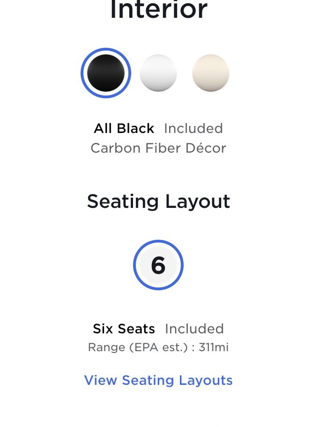Screen dimensions: 327x427
Task: Click the Carbon Fiber Décor text
Action: [x=158, y=148]
